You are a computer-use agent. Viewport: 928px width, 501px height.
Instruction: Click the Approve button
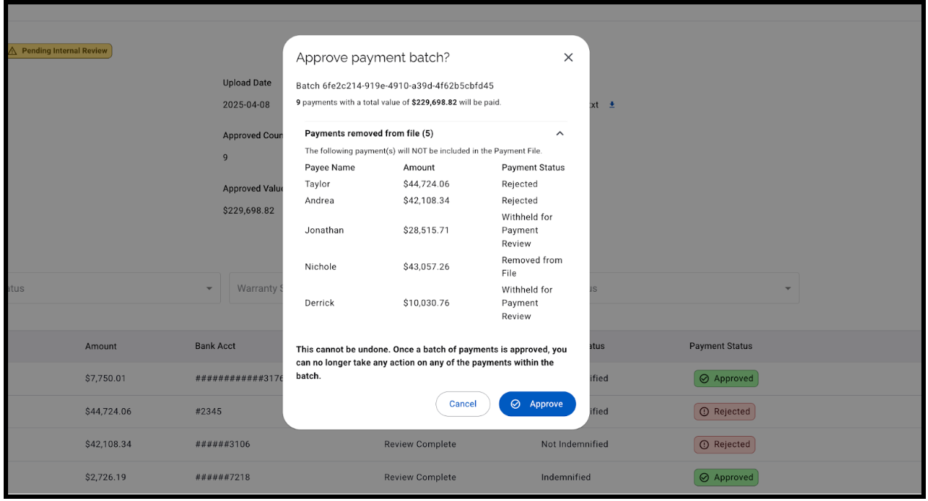pyautogui.click(x=537, y=404)
